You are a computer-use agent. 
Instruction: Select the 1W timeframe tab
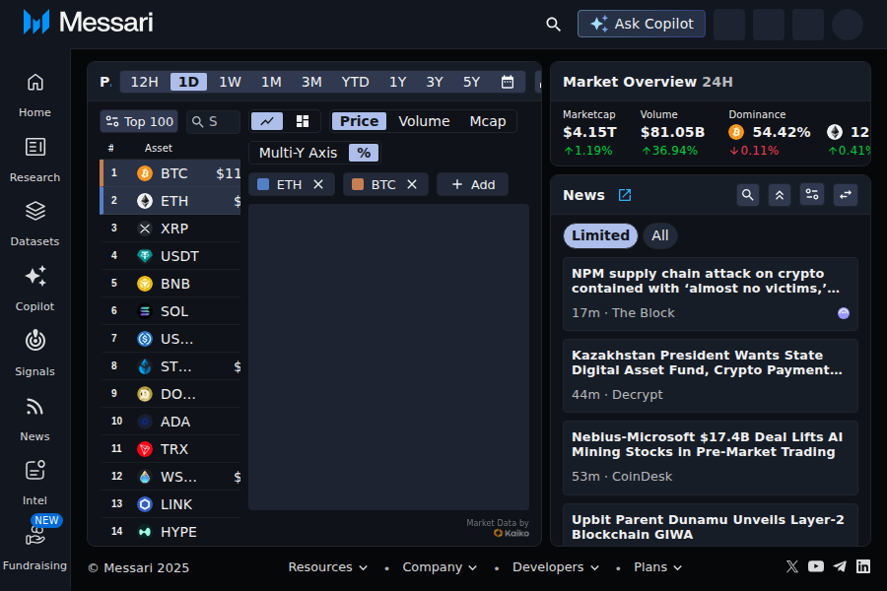point(230,82)
